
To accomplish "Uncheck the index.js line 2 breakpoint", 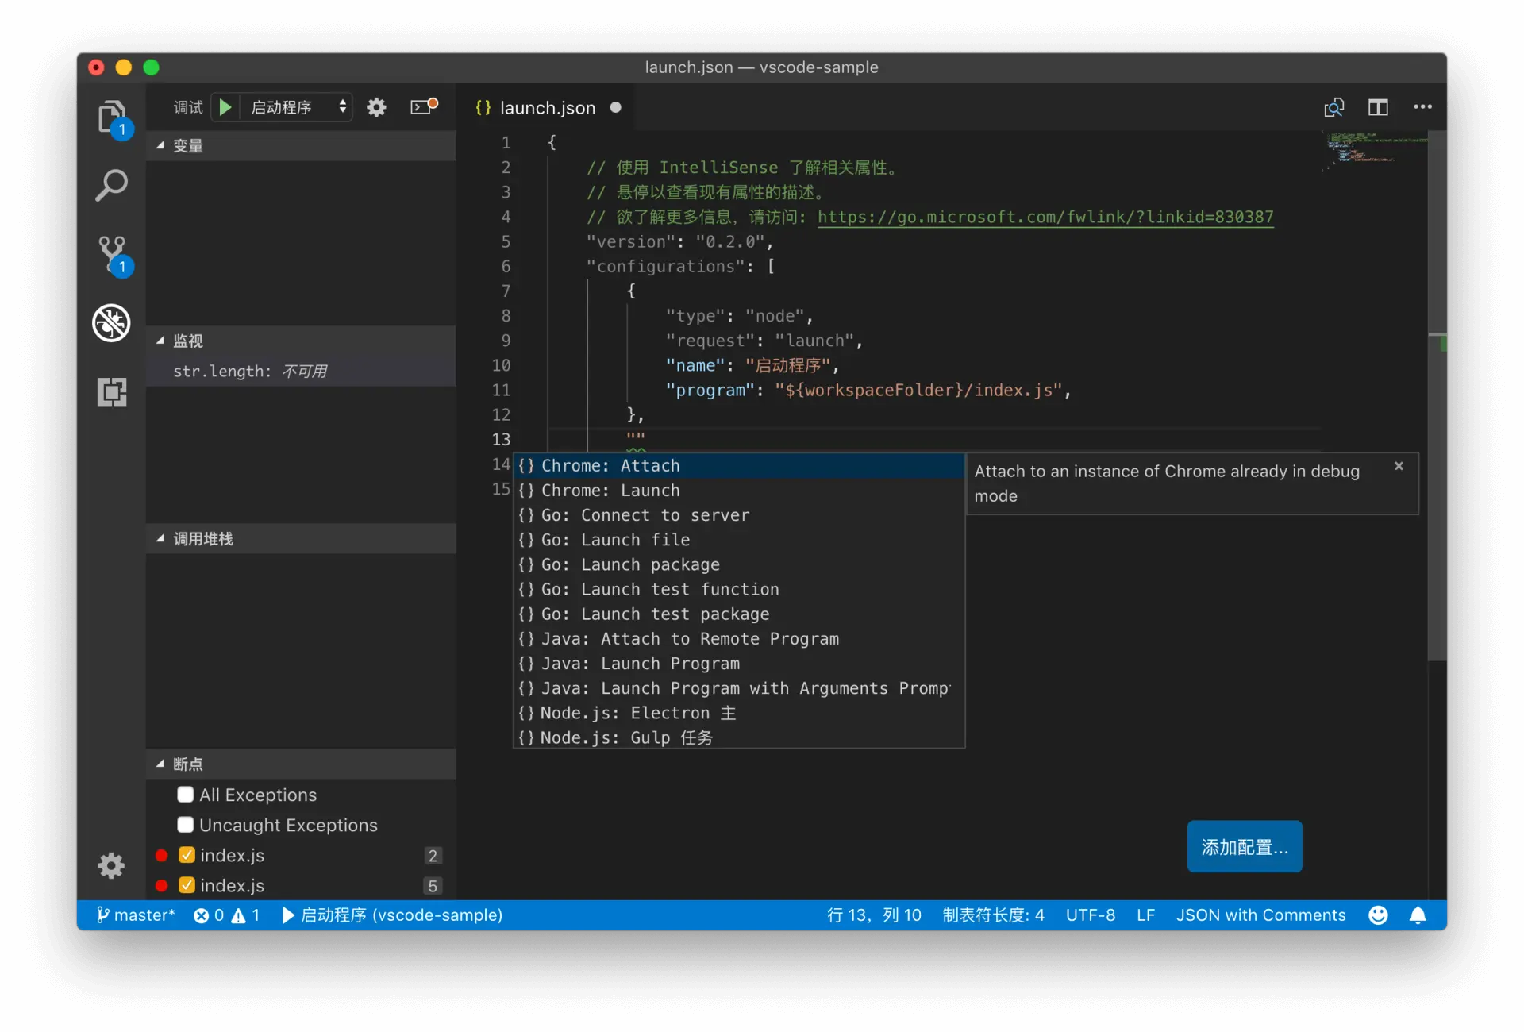I will pyautogui.click(x=187, y=855).
